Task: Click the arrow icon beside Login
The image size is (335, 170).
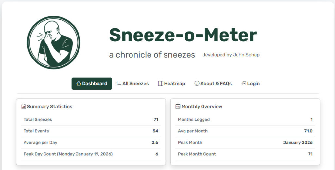Action: [244, 83]
